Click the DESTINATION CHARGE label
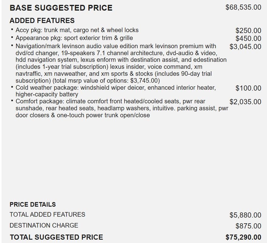The image size is (267, 243). [x=44, y=225]
